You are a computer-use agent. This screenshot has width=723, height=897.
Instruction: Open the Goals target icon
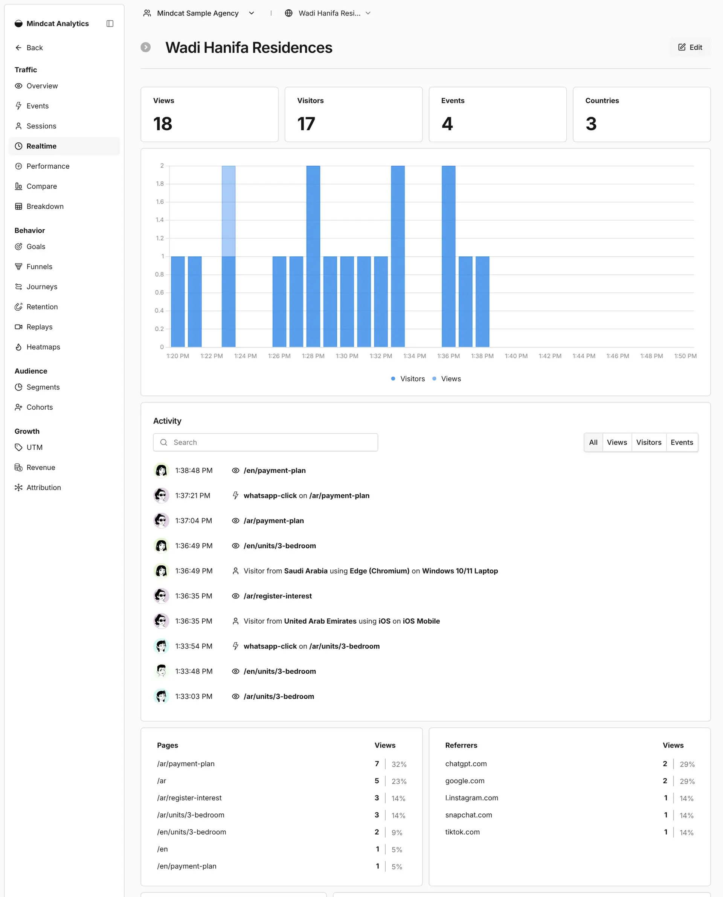(18, 247)
